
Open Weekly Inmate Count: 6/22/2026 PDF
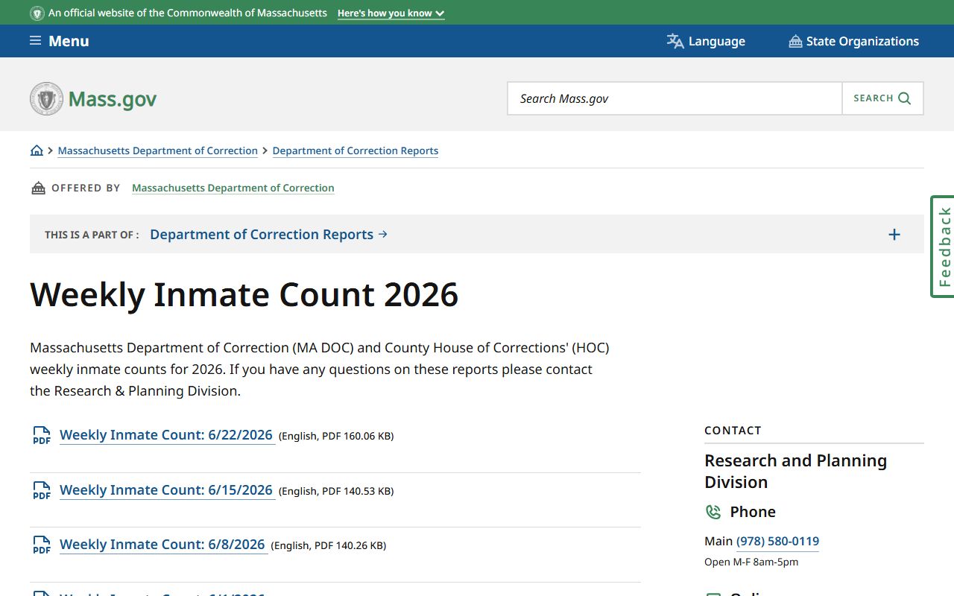(x=166, y=435)
